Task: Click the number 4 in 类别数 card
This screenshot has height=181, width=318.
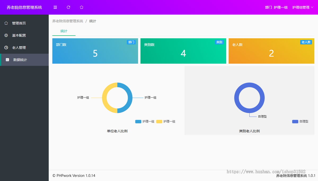Action: (x=183, y=53)
